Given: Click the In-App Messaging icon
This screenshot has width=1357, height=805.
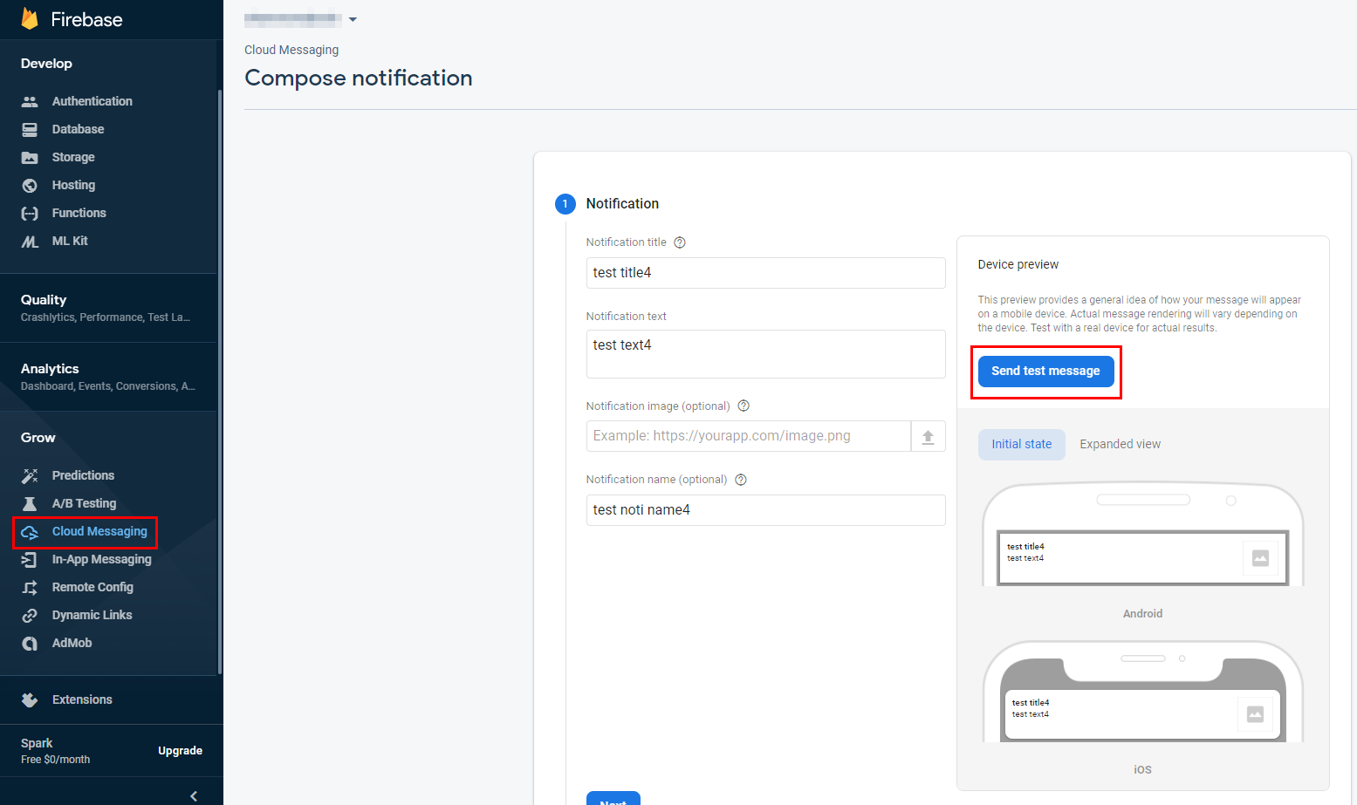Looking at the screenshot, I should click(30, 559).
